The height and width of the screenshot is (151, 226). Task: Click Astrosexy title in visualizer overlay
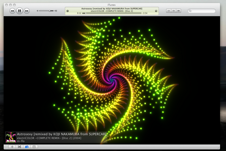point(61,134)
